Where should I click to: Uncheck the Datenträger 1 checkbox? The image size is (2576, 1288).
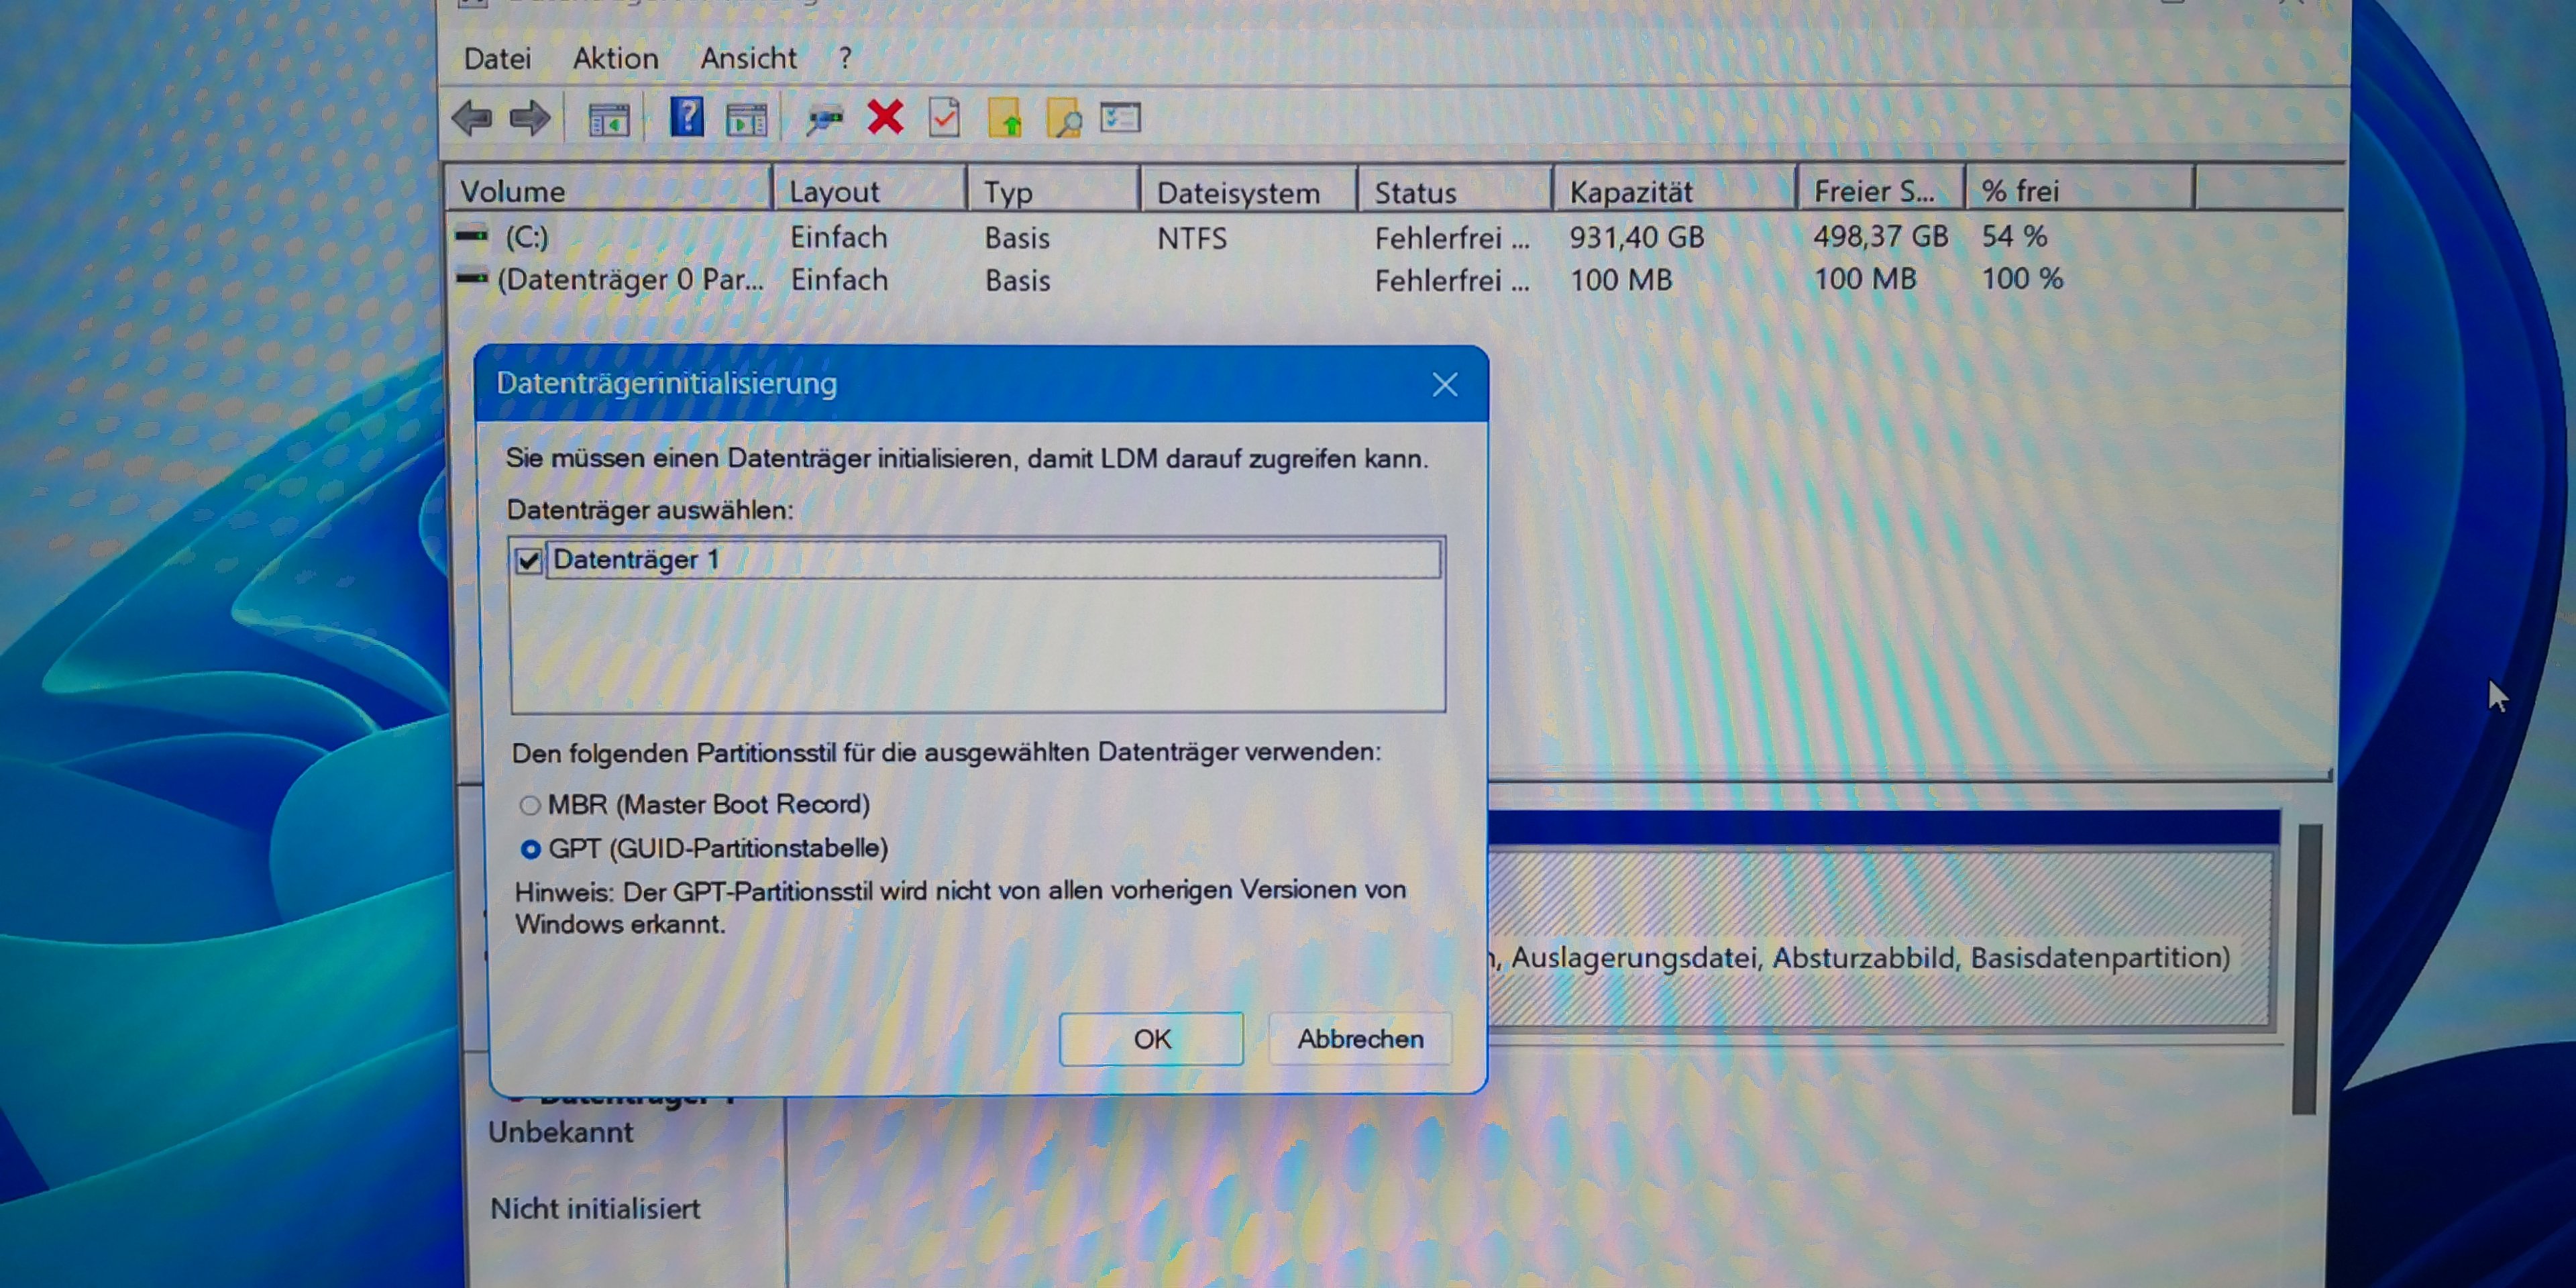[529, 561]
